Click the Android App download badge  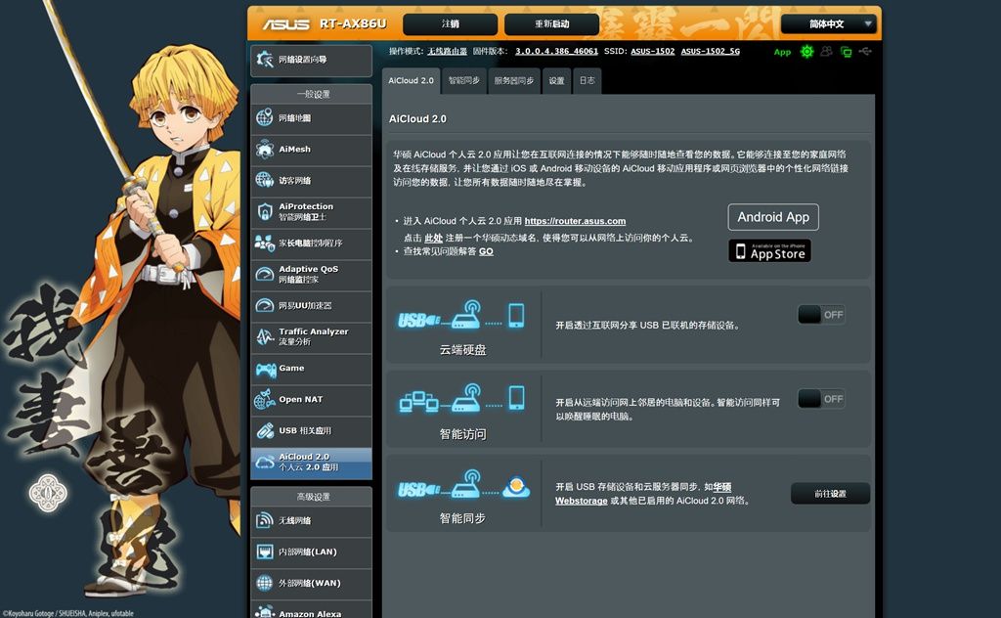click(x=773, y=217)
